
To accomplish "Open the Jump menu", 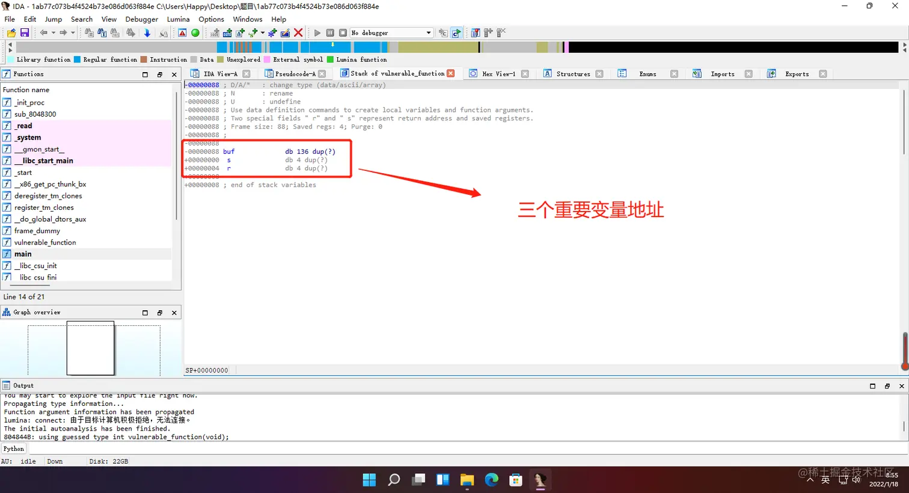I will 54,19.
